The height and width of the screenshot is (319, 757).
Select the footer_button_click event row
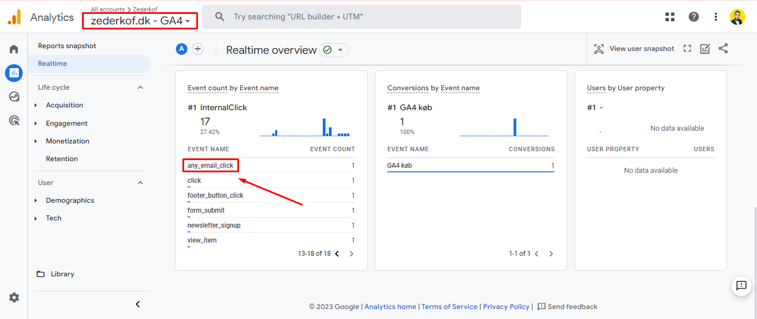271,195
